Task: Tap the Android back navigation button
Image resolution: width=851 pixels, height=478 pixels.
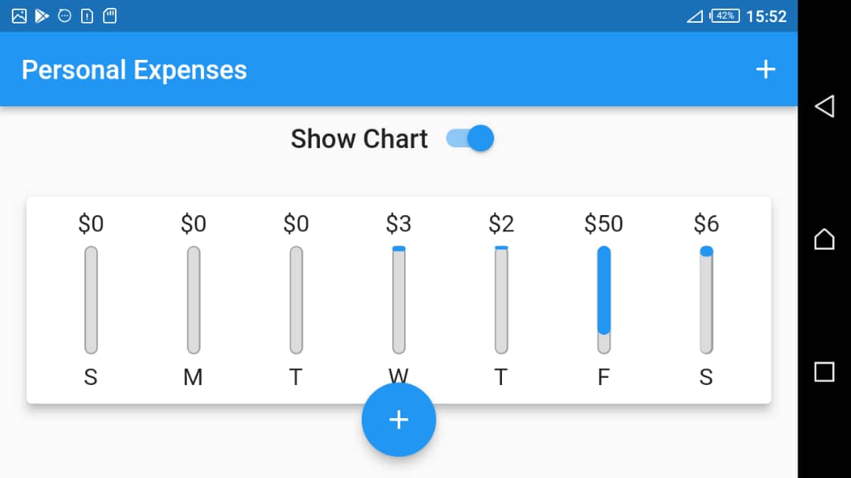Action: coord(823,106)
